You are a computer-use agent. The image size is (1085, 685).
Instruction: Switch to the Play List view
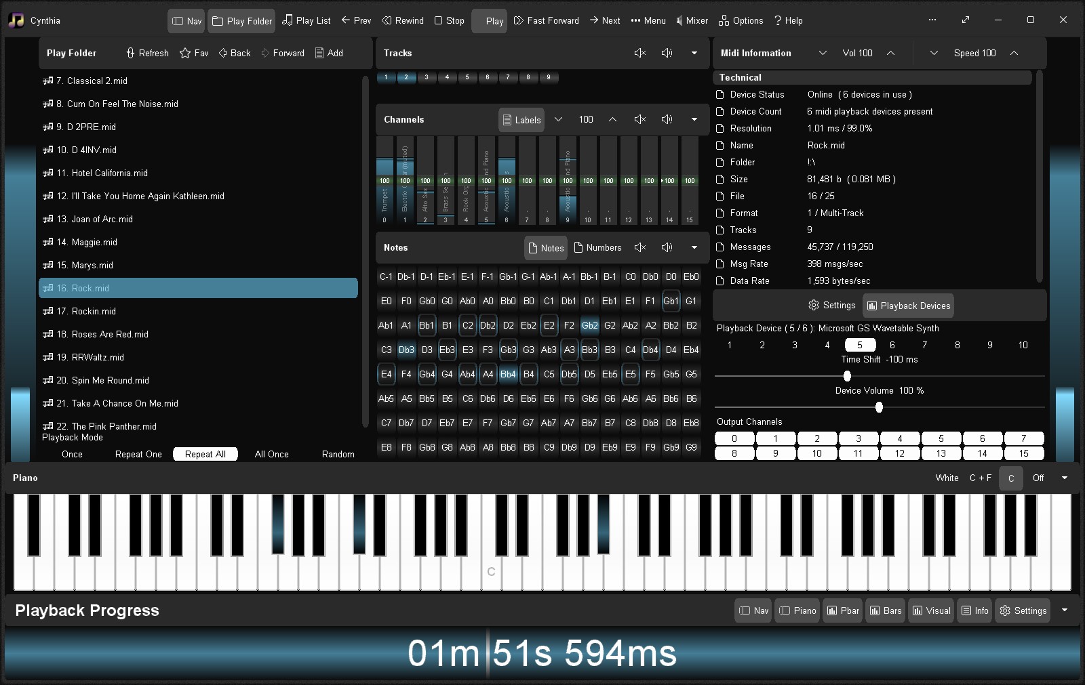(306, 20)
